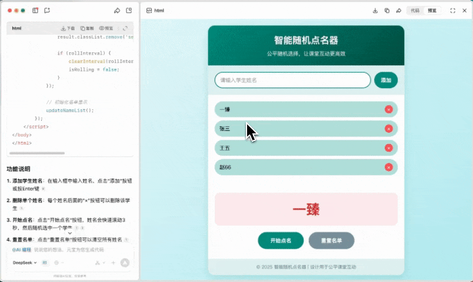
Task: Open the DeepSeek model dropdown
Action: click(25, 263)
